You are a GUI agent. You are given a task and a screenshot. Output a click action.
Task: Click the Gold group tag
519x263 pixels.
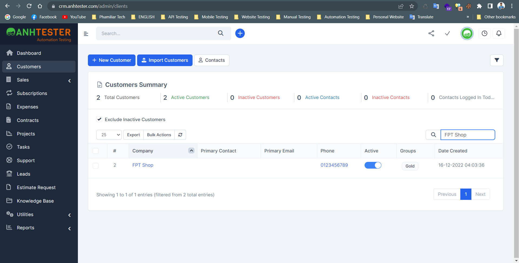point(410,166)
